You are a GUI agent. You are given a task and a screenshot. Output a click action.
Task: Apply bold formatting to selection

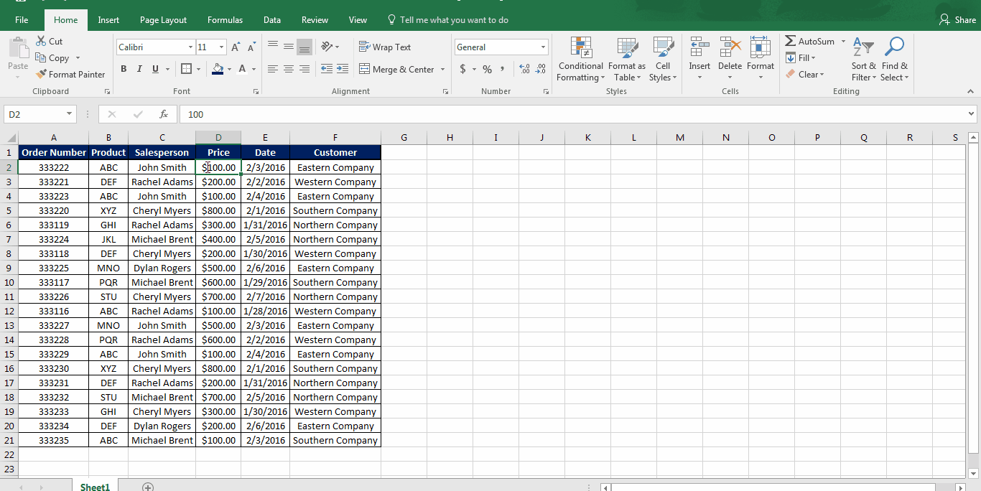pyautogui.click(x=123, y=69)
